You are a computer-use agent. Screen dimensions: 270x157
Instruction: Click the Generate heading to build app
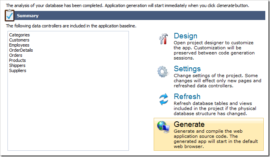tap(189, 125)
